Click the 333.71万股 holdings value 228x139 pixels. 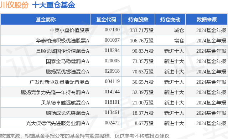[142, 30]
